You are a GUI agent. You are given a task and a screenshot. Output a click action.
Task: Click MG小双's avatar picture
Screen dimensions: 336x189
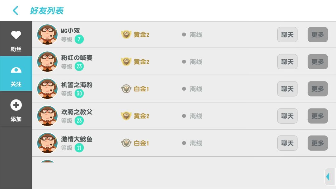[x=47, y=35]
